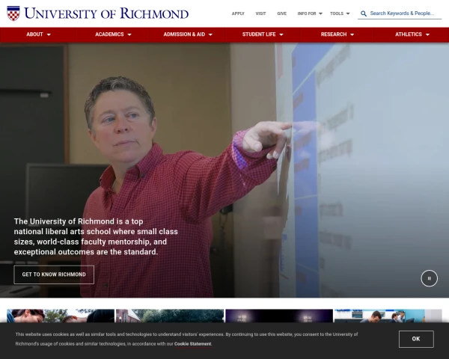Expand the Research menu arrow
Screen dimensions: 449x359
[352, 34]
